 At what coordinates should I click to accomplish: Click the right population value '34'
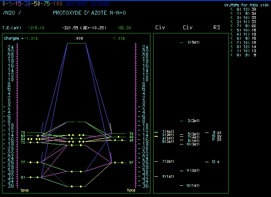(x=131, y=133)
